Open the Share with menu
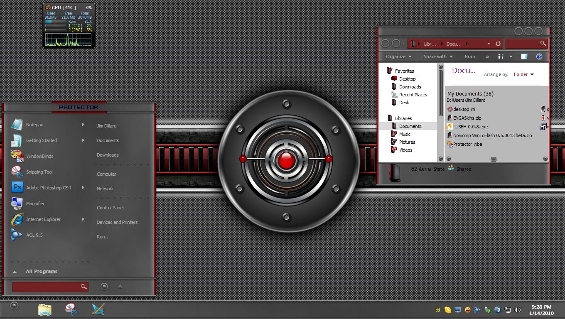 (438, 56)
